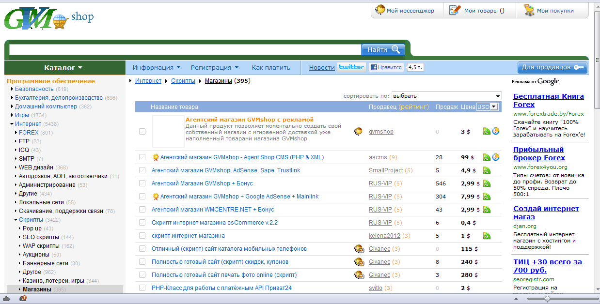Click discount icon in SmallProject row
600x304 pixels.
coord(487,170)
